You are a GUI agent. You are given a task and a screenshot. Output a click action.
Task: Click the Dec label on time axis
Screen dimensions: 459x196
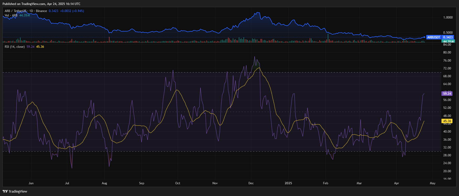[251, 183]
